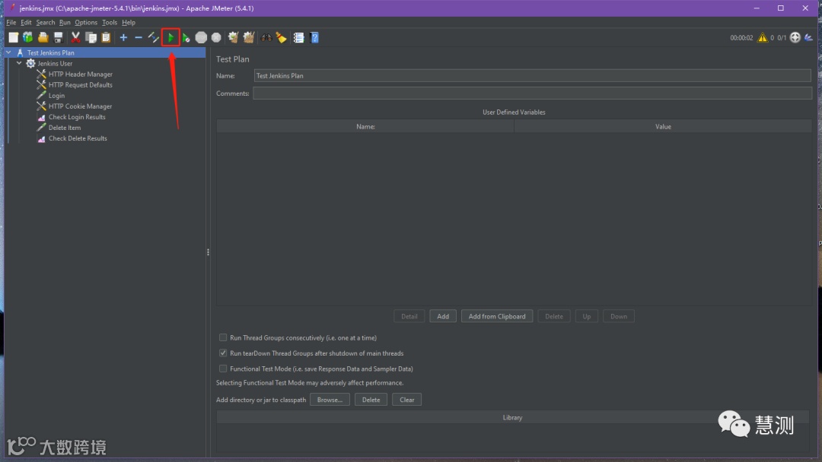Click the Comments input field
This screenshot has width=822, height=462.
(x=533, y=93)
